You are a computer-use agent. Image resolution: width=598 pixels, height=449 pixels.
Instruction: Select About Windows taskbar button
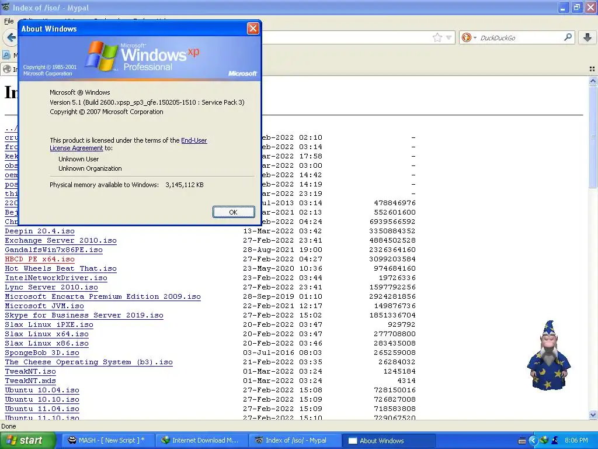(x=388, y=441)
